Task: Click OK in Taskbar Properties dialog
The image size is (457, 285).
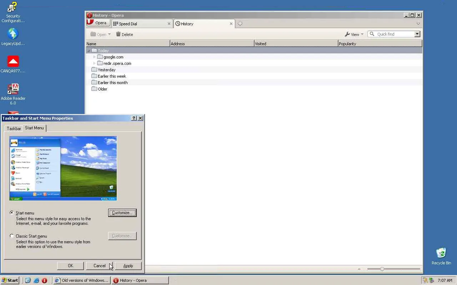Action: click(70, 266)
